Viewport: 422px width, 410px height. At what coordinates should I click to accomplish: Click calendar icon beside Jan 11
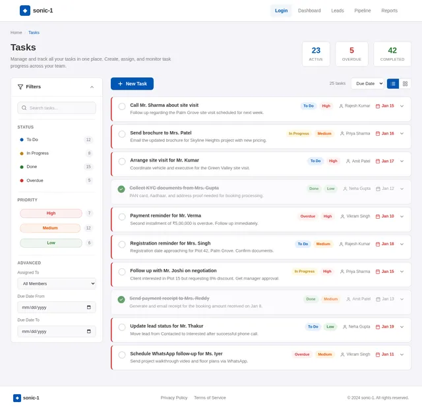point(378,355)
